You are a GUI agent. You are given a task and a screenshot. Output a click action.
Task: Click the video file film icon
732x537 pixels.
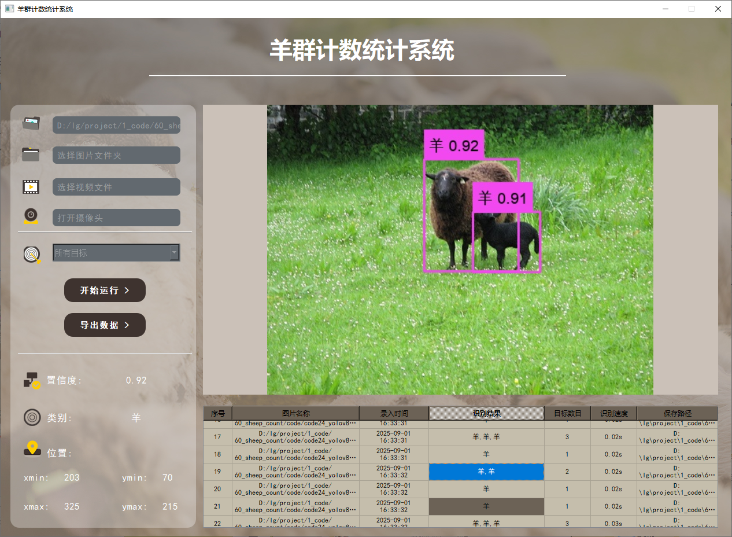[31, 186]
